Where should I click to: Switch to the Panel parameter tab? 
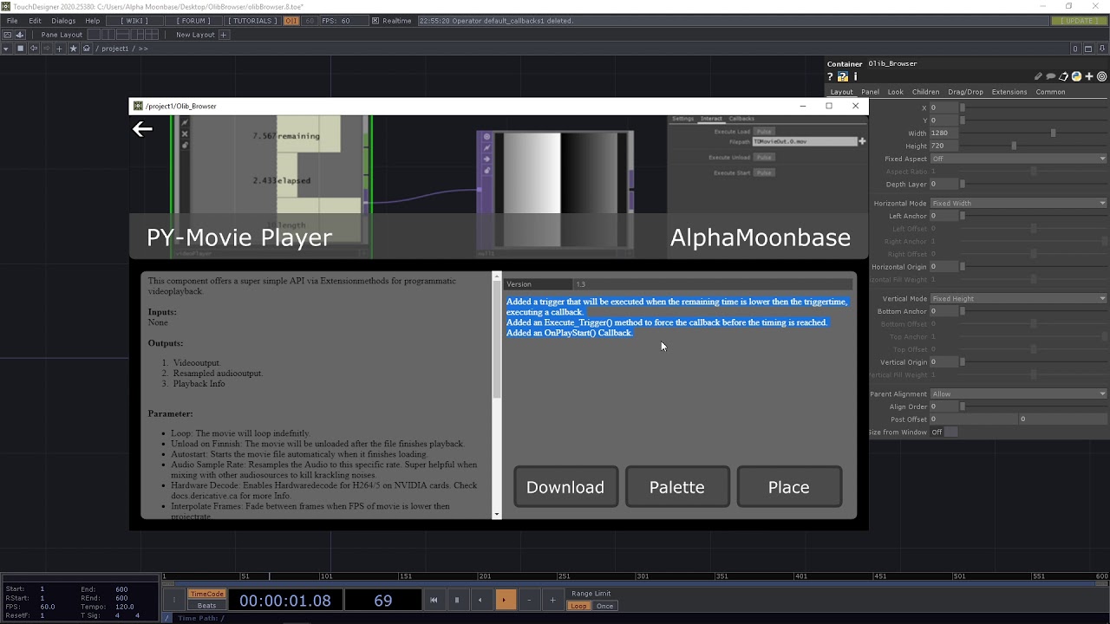point(870,92)
